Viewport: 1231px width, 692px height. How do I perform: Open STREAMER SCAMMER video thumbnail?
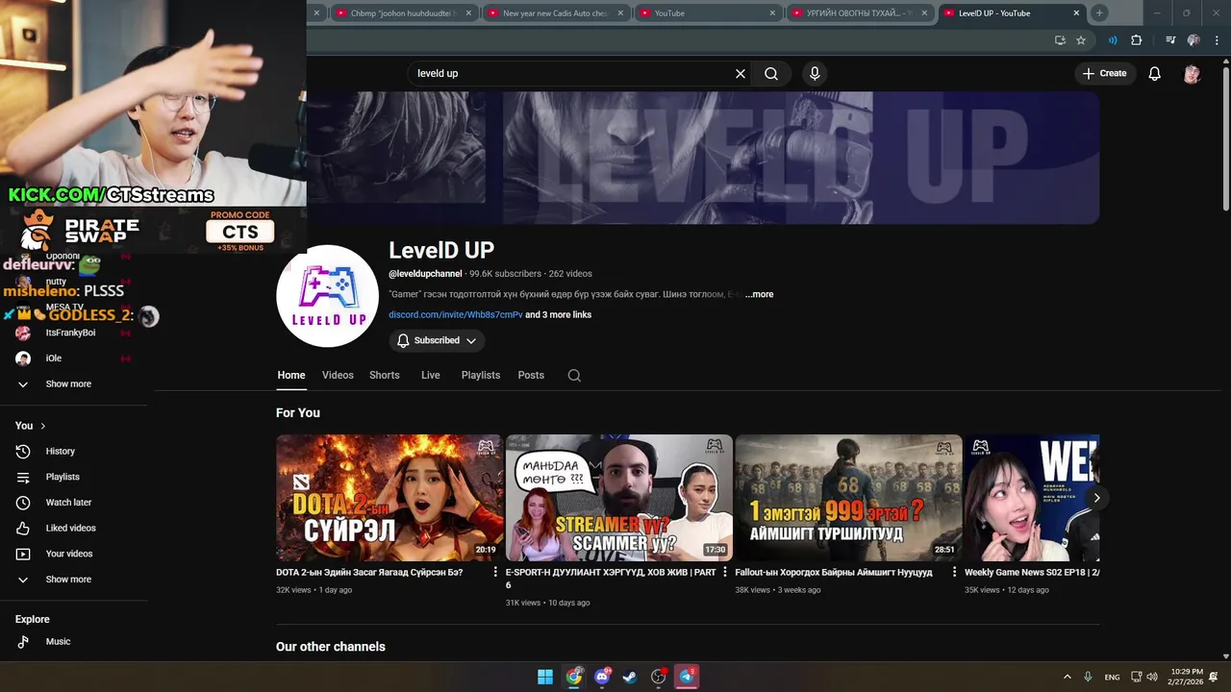point(619,498)
